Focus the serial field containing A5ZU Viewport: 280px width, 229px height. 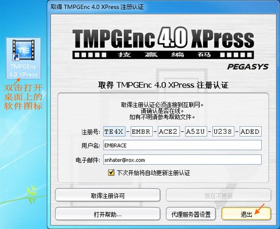196,131
